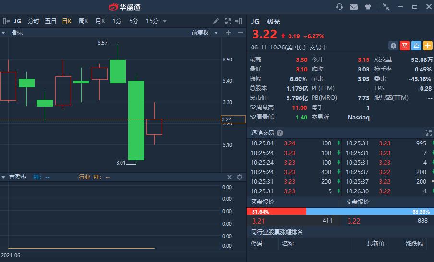Click the 10:25:04 trade at 3.24
This screenshot has width=434, height=262.
tap(294, 143)
